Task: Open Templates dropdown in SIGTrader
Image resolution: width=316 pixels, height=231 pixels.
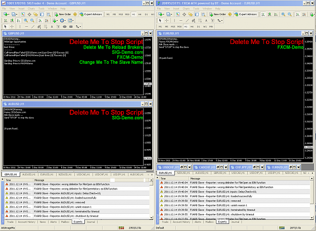Action: (71, 21)
